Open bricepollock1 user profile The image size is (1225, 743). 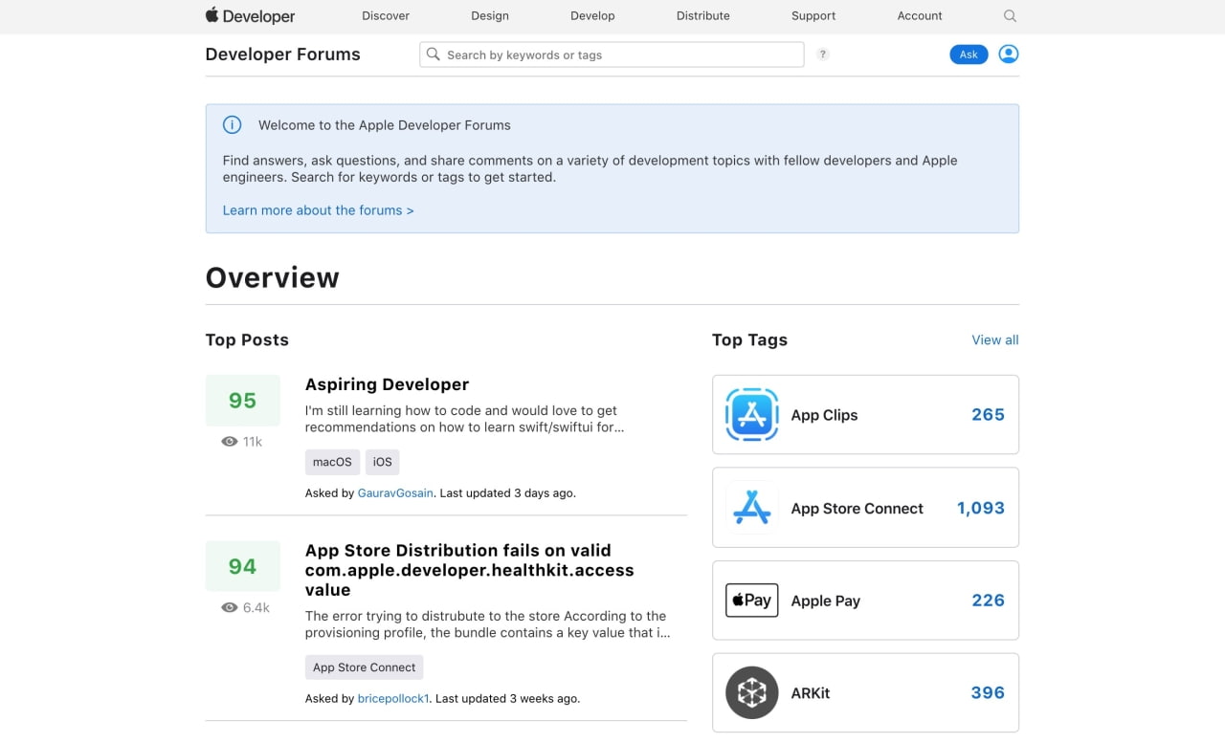click(x=393, y=699)
